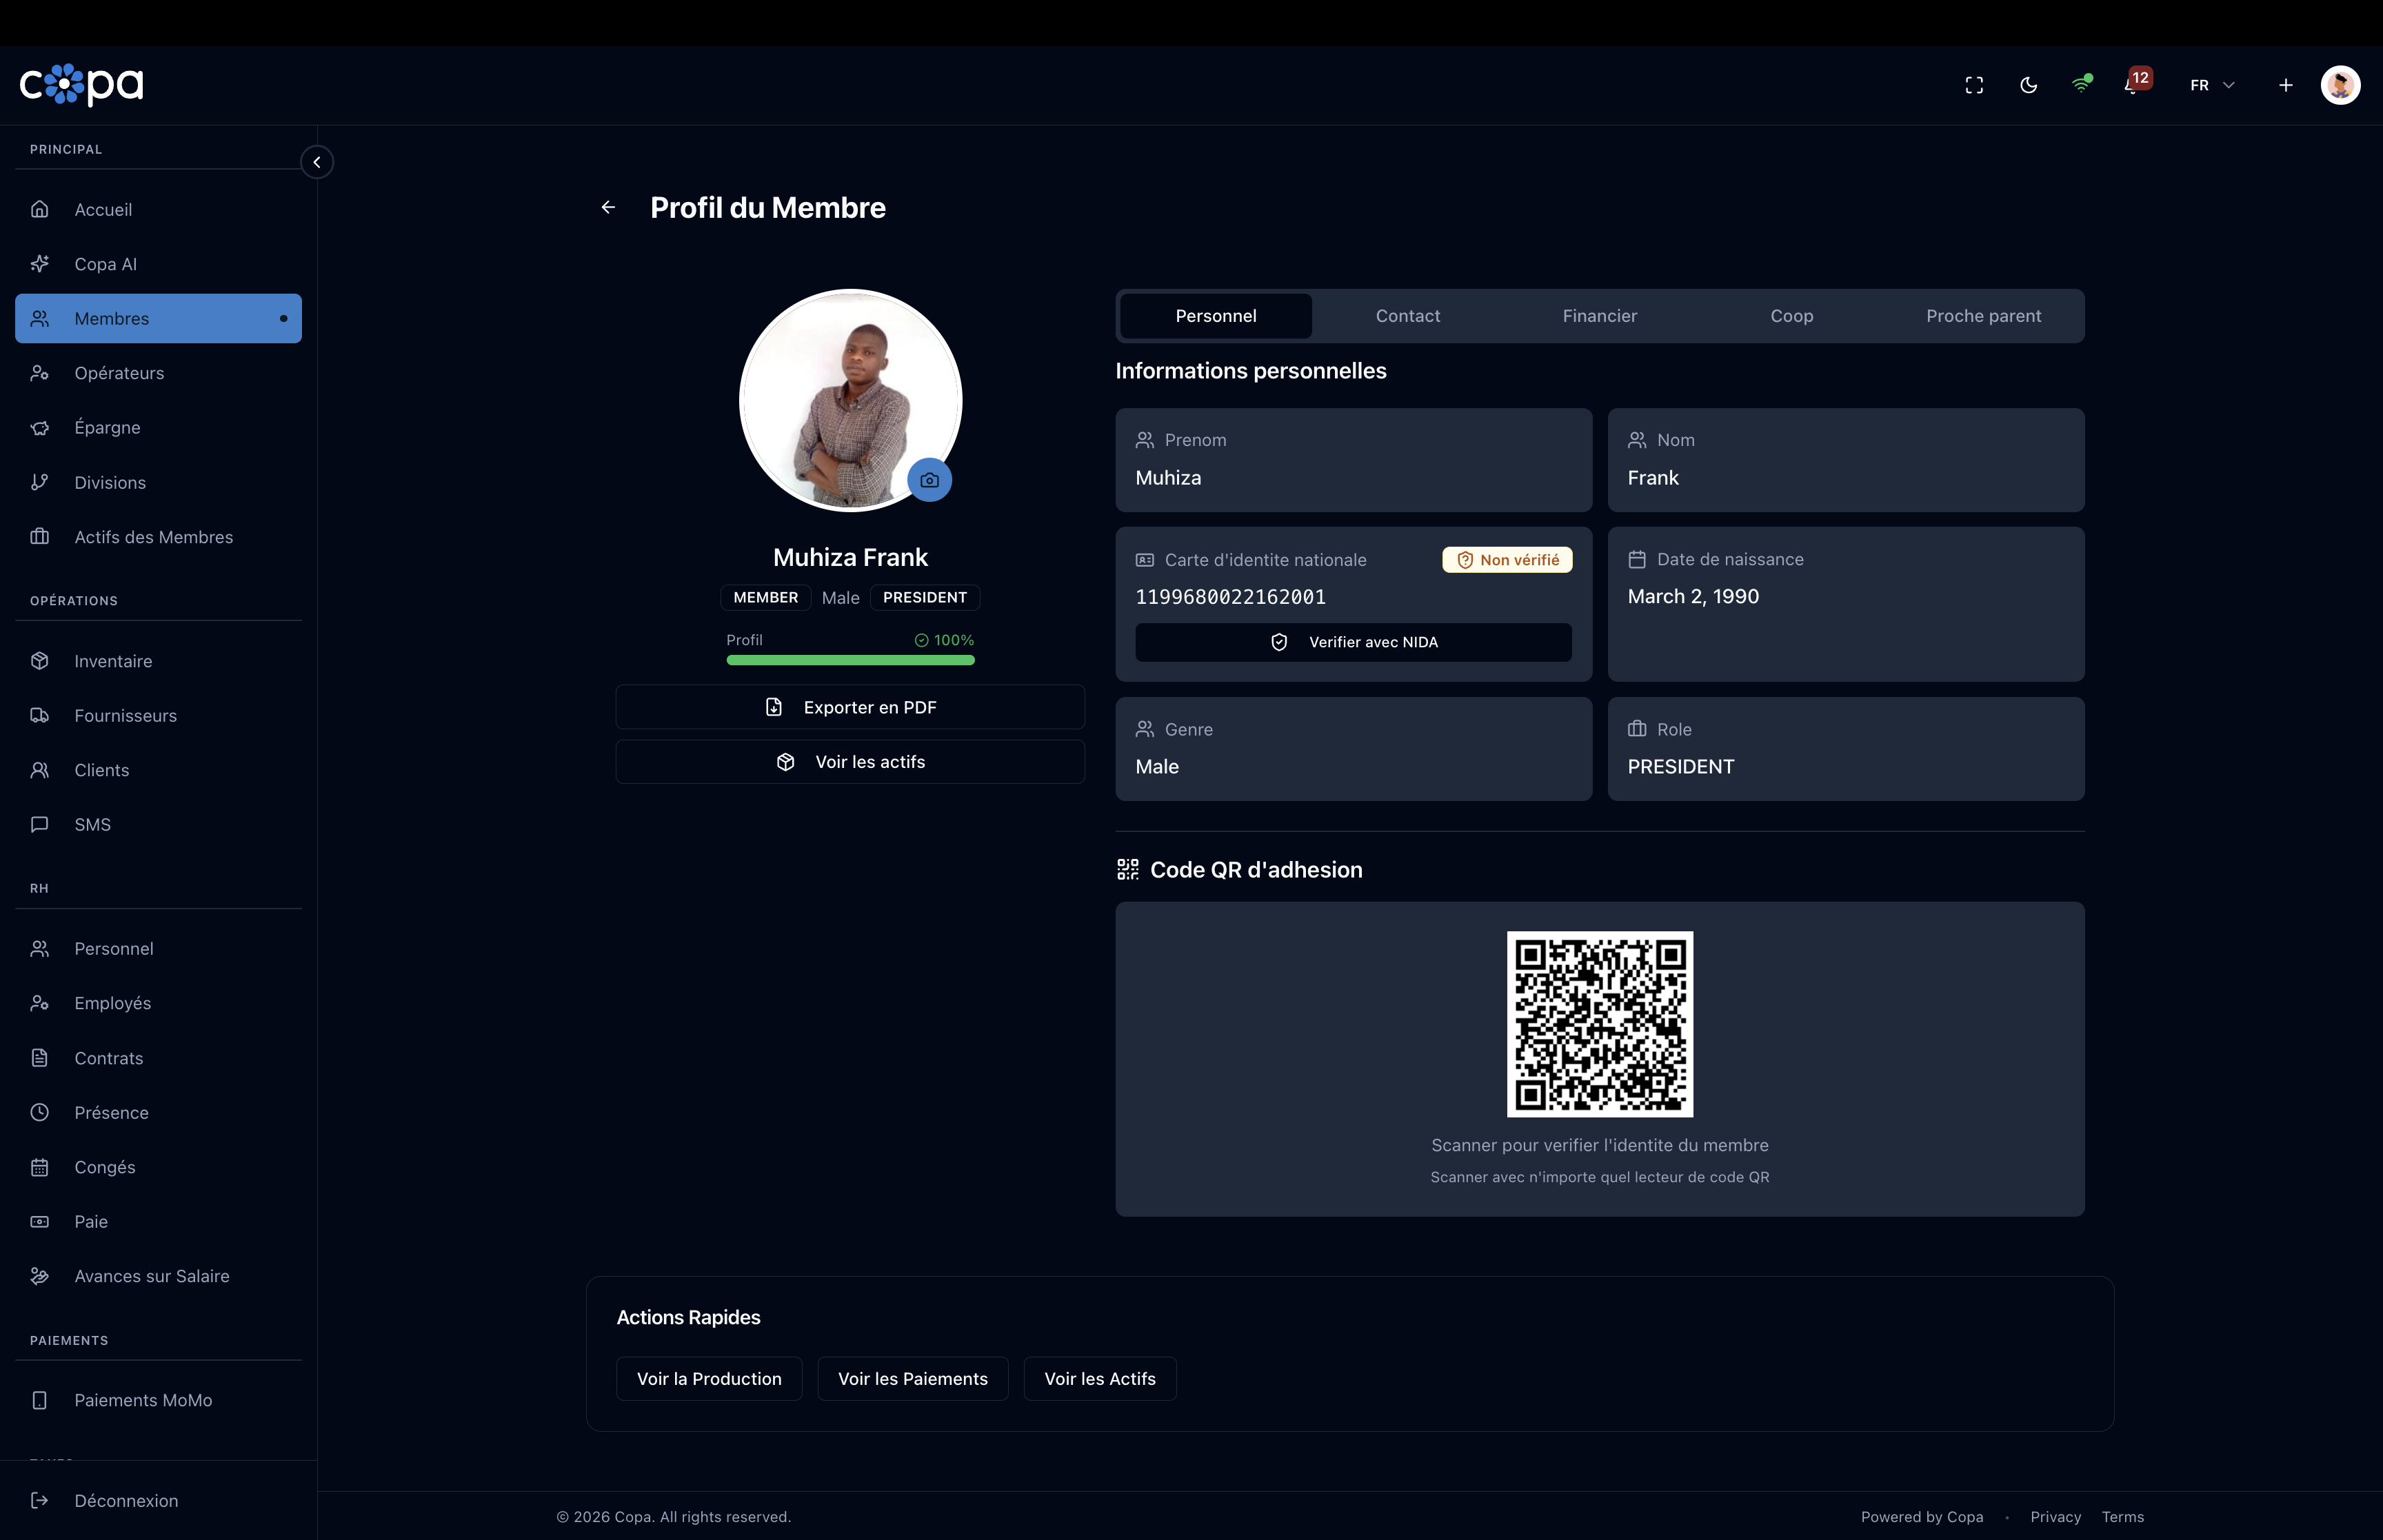Open Copa AI in the sidebar
Image resolution: width=2383 pixels, height=1540 pixels.
pyautogui.click(x=105, y=264)
